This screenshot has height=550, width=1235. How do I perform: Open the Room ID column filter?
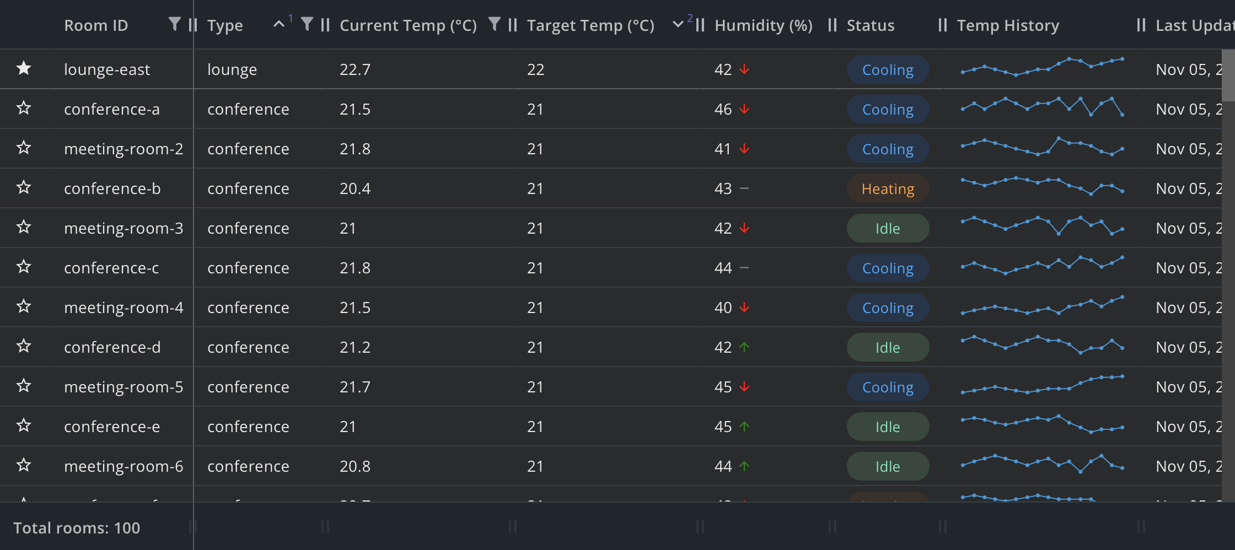(174, 24)
